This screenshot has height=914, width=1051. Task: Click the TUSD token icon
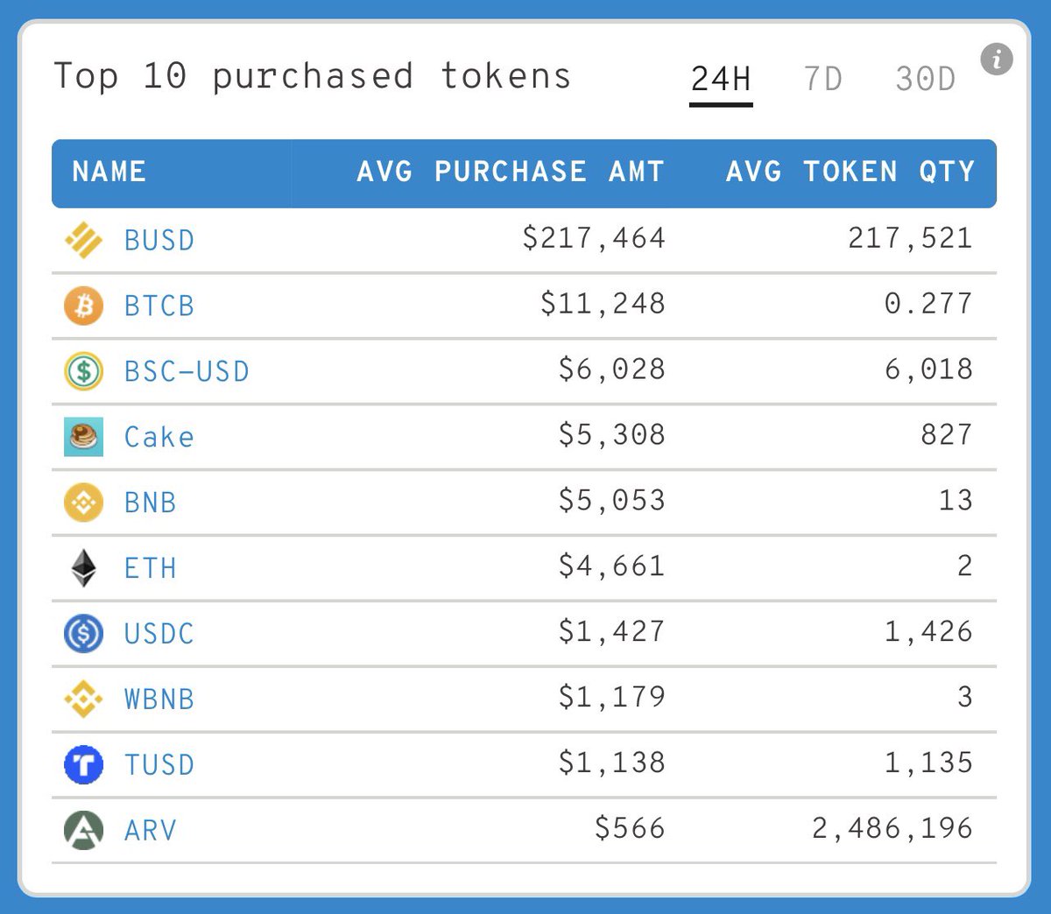point(83,765)
